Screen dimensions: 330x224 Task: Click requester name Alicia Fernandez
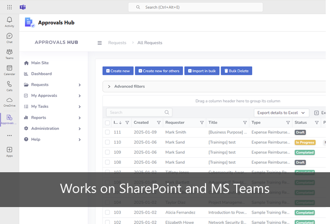[180, 212]
